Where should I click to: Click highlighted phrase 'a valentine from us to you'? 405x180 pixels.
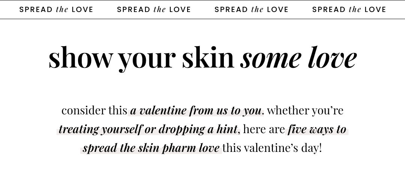196,111
